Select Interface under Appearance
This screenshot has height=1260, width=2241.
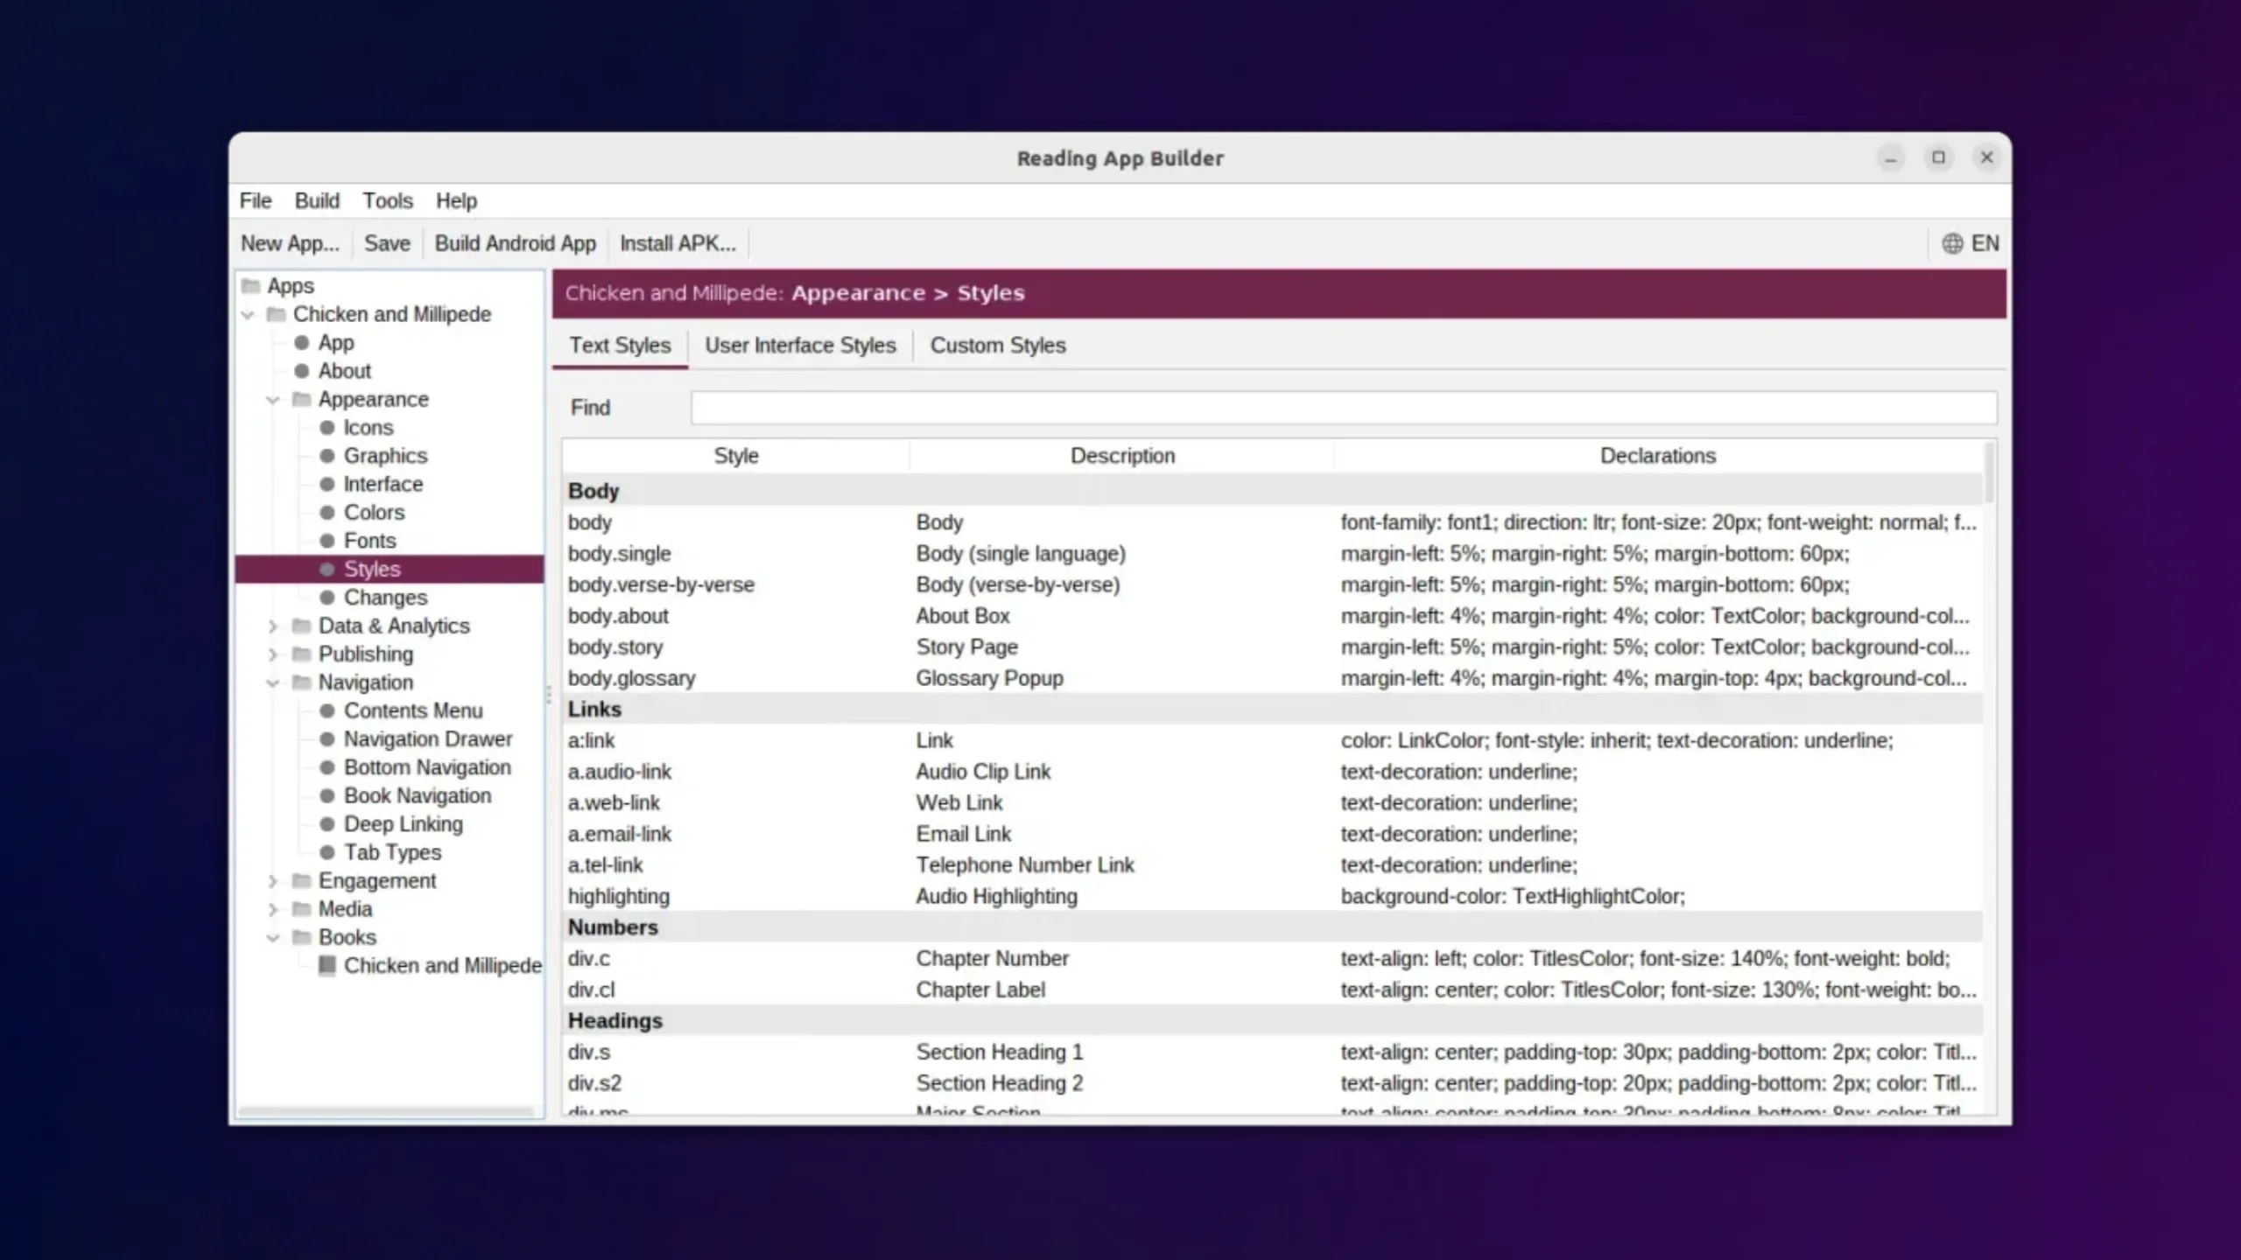[x=383, y=484]
